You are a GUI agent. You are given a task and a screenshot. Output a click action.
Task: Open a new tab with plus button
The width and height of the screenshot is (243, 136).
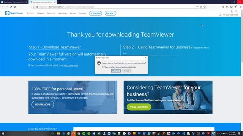59,2
